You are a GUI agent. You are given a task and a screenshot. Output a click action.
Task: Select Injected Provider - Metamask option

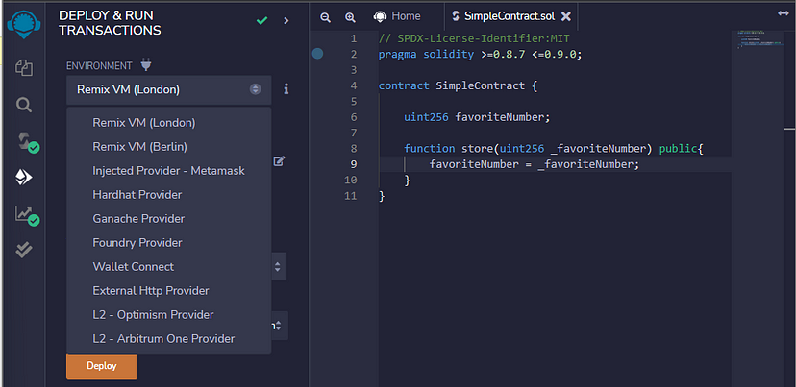tap(168, 171)
